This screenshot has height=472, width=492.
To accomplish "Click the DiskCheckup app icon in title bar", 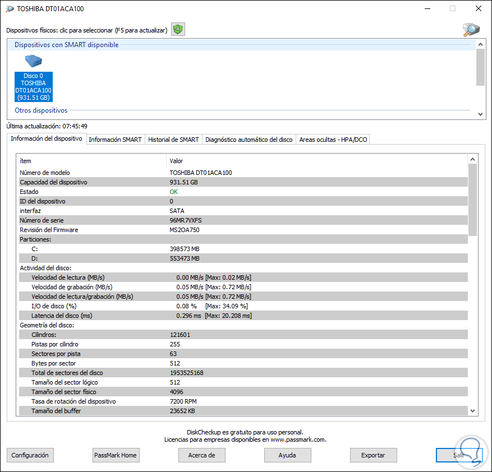I will coord(10,9).
